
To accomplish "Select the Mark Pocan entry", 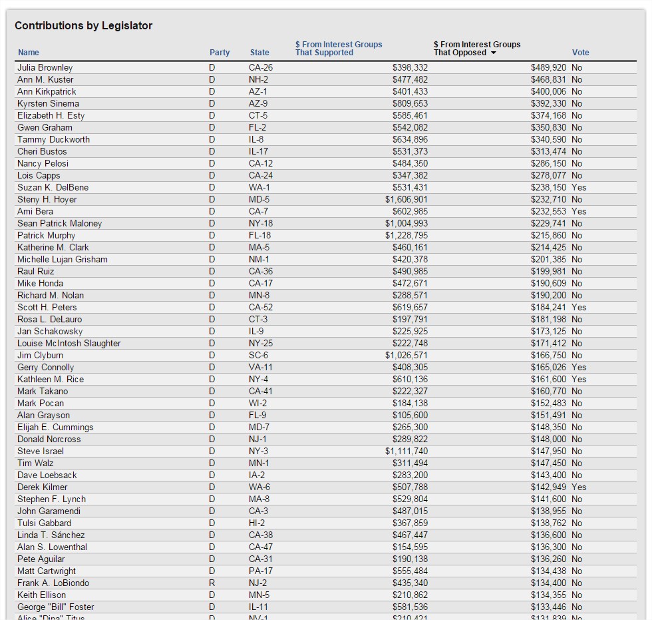I will click(41, 403).
